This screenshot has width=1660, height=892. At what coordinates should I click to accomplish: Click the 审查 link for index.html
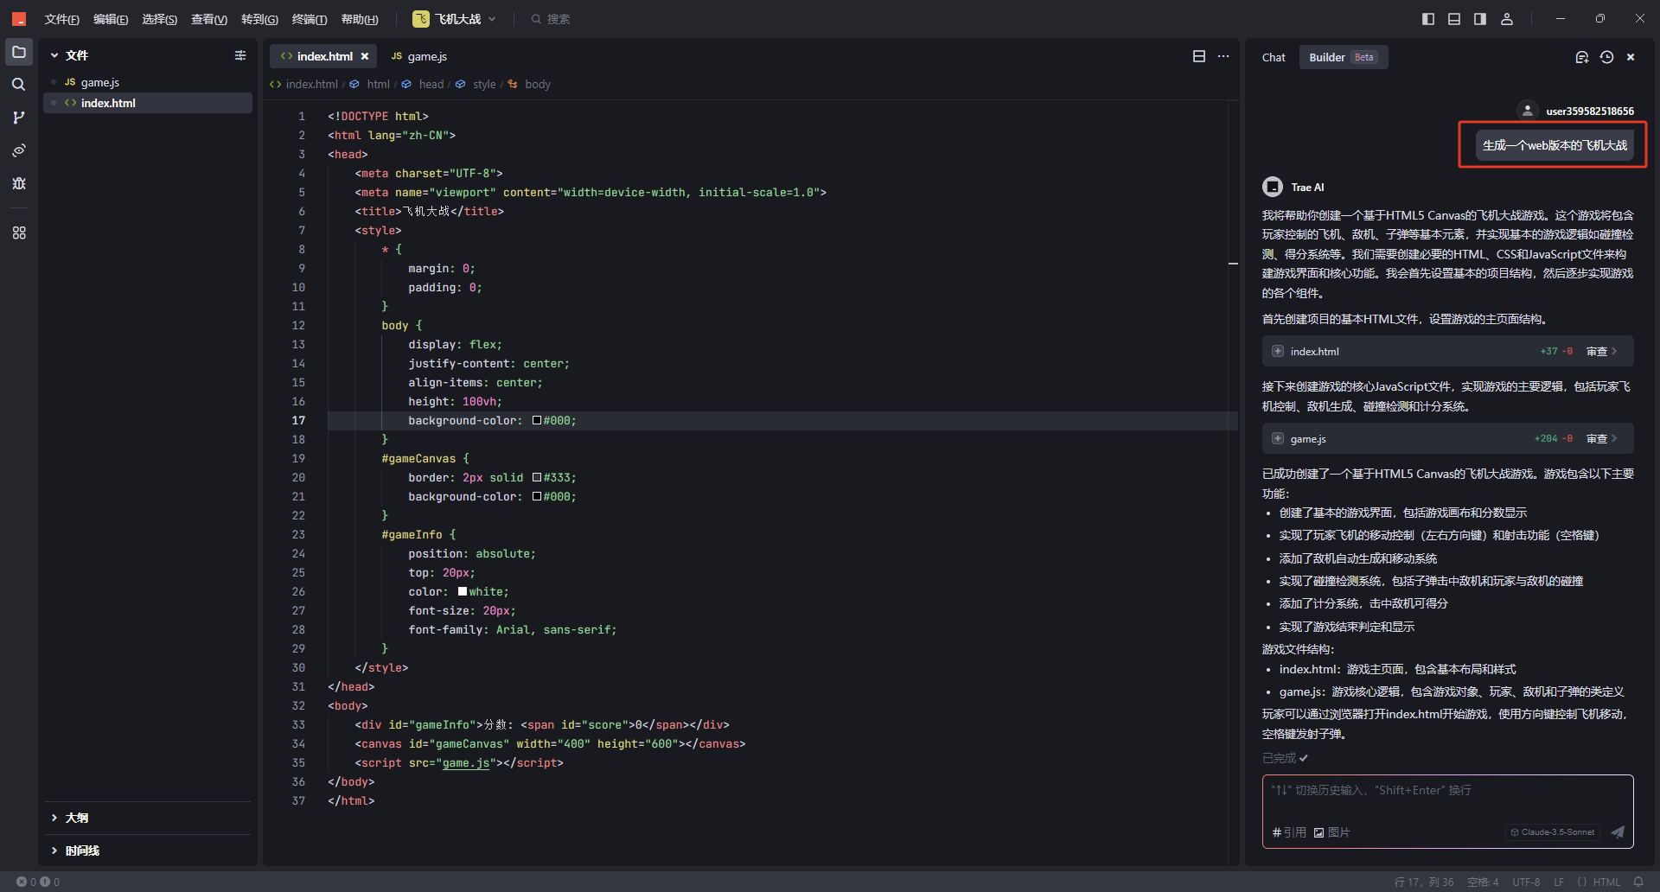point(1601,352)
